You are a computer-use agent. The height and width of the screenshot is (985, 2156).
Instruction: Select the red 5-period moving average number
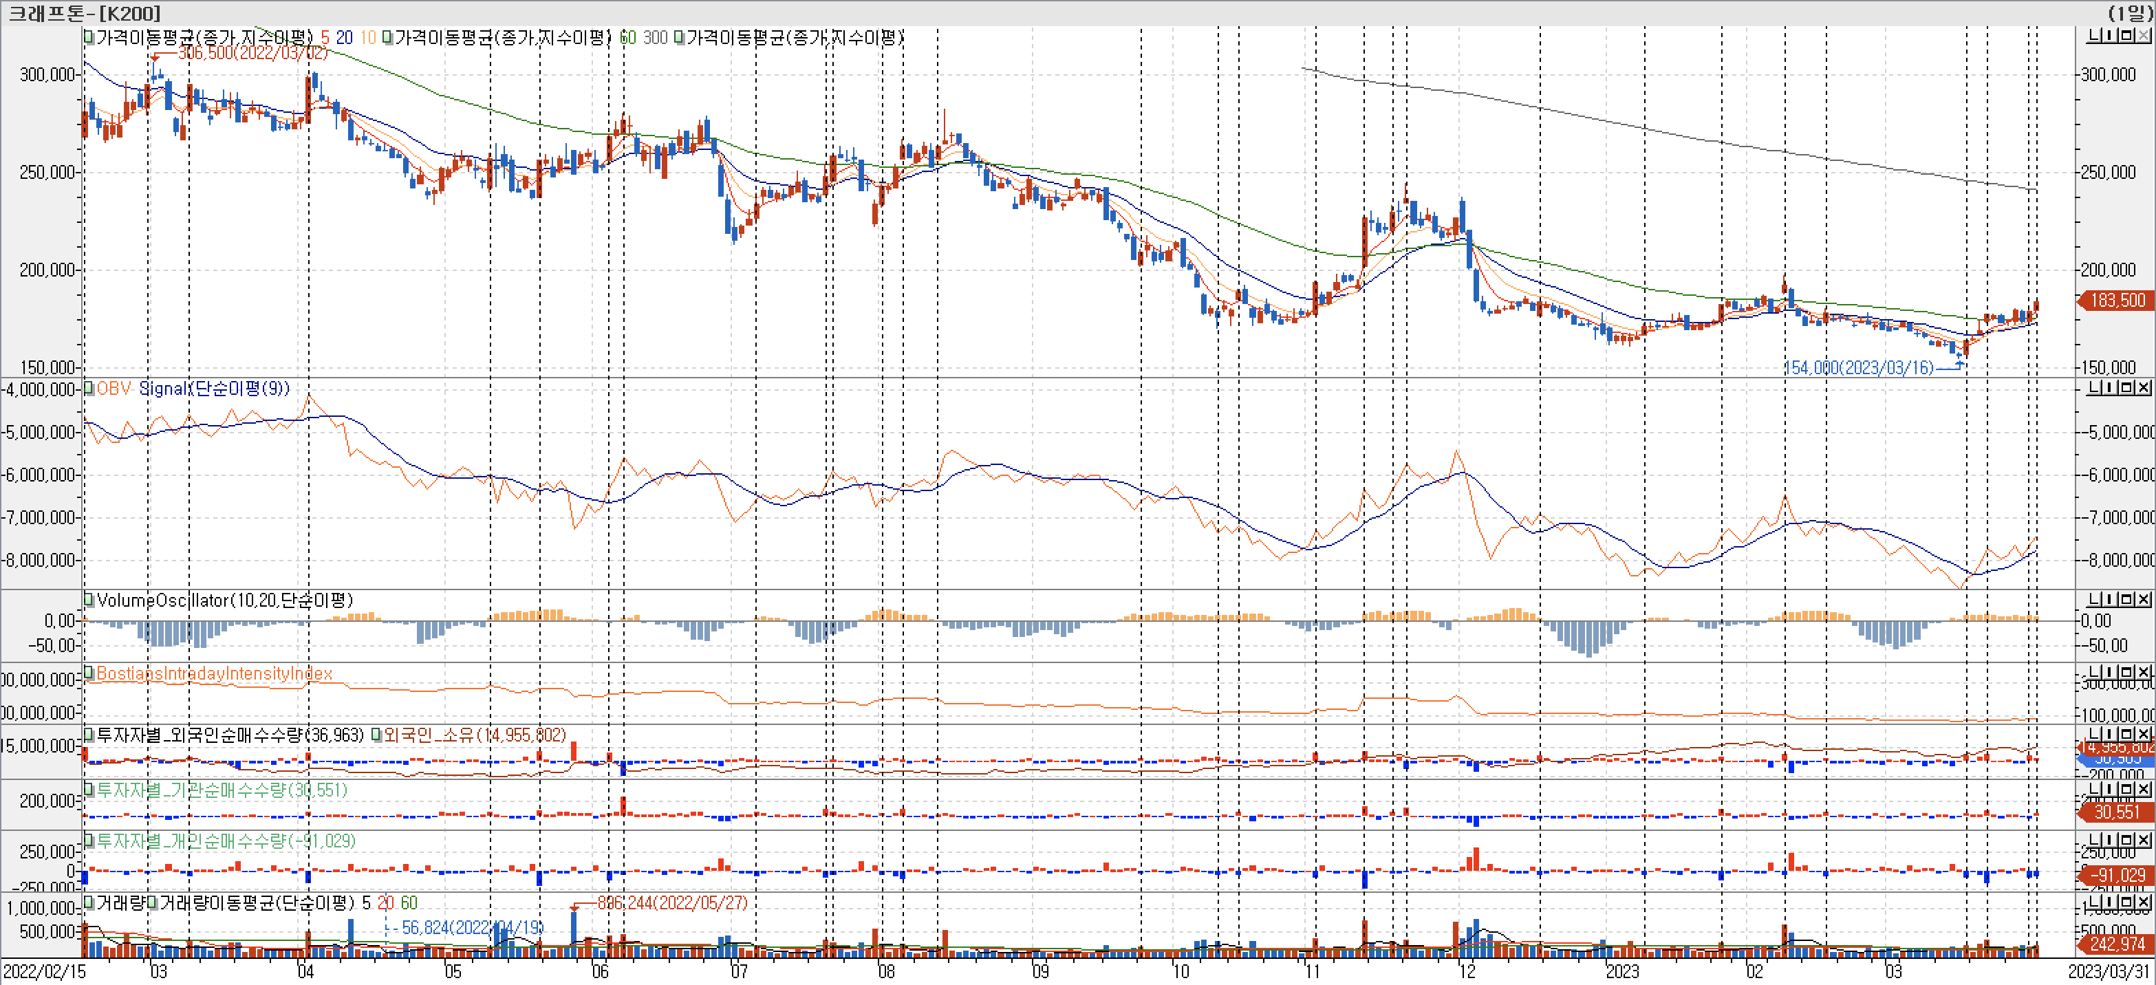tap(325, 38)
